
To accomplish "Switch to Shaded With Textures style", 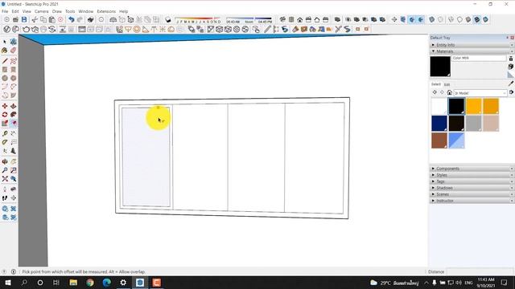I will (477, 19).
